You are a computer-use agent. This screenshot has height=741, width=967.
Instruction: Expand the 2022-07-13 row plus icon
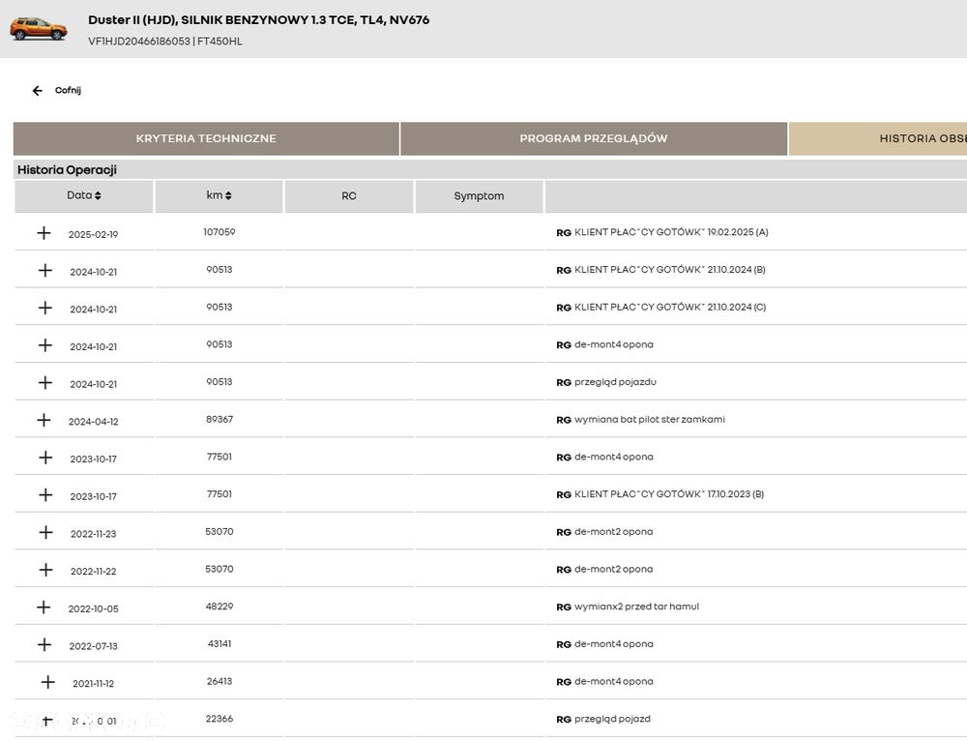click(44, 645)
